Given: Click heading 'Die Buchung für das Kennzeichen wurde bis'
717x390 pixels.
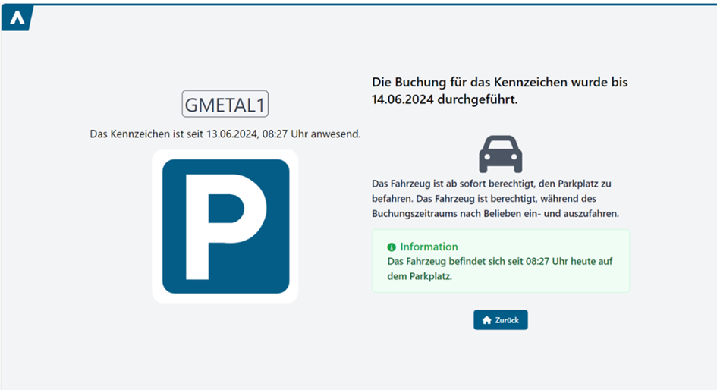Looking at the screenshot, I should tap(500, 82).
